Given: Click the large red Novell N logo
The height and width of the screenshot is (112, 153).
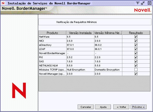Looking at the screenshot, I should click(x=19, y=90).
